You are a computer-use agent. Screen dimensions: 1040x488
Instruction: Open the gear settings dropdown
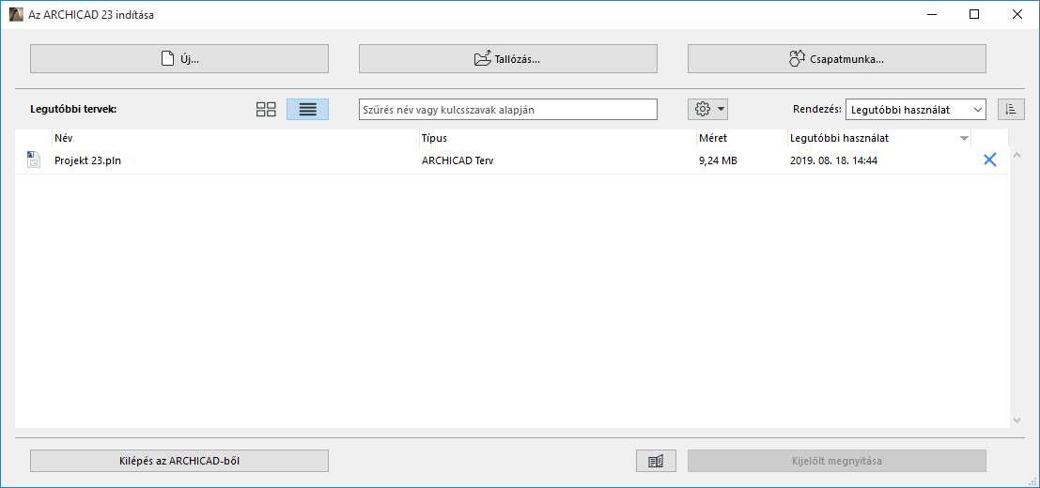tap(707, 109)
